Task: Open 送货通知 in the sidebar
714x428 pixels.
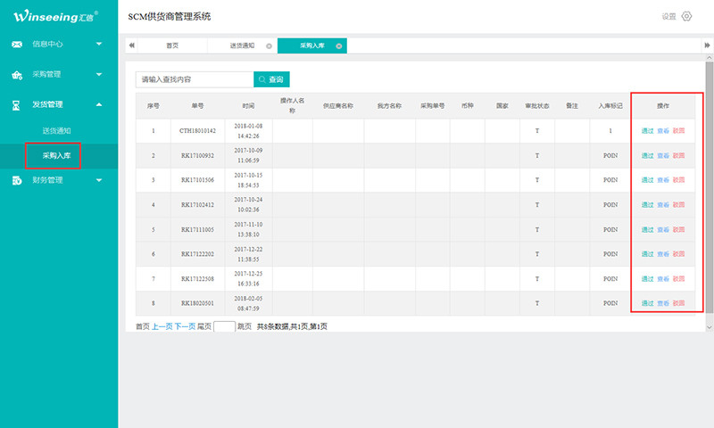Action: click(56, 131)
